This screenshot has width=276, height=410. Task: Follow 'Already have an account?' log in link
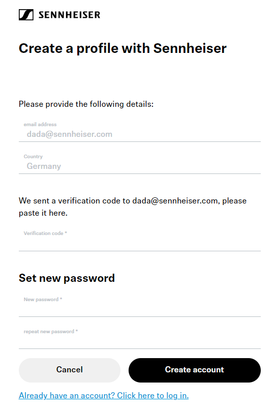tap(104, 396)
